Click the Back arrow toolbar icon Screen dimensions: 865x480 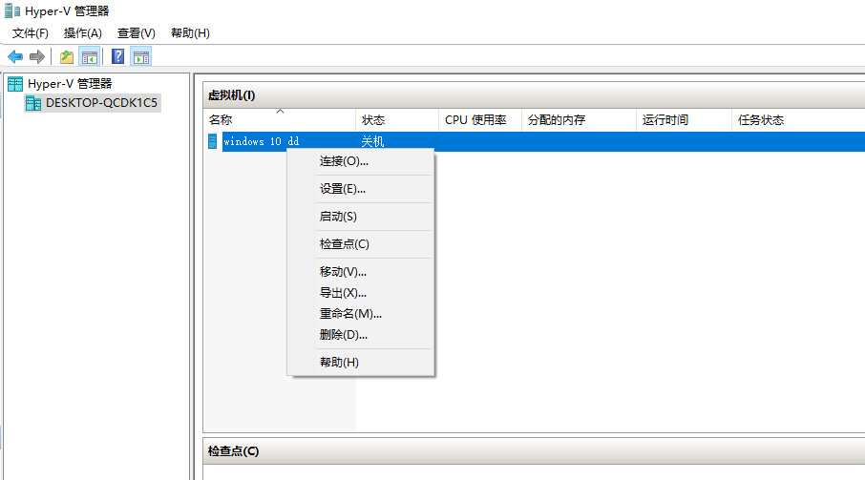click(15, 56)
